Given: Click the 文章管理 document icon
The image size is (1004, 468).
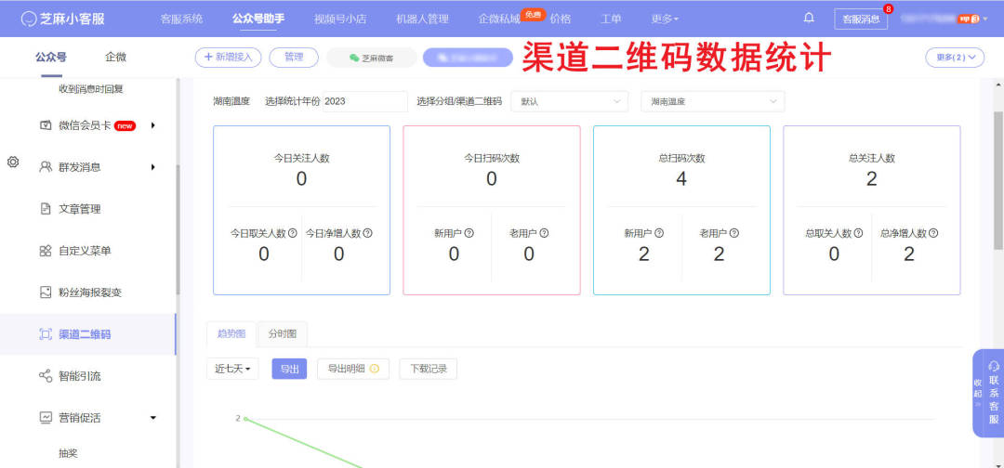Looking at the screenshot, I should click(46, 209).
